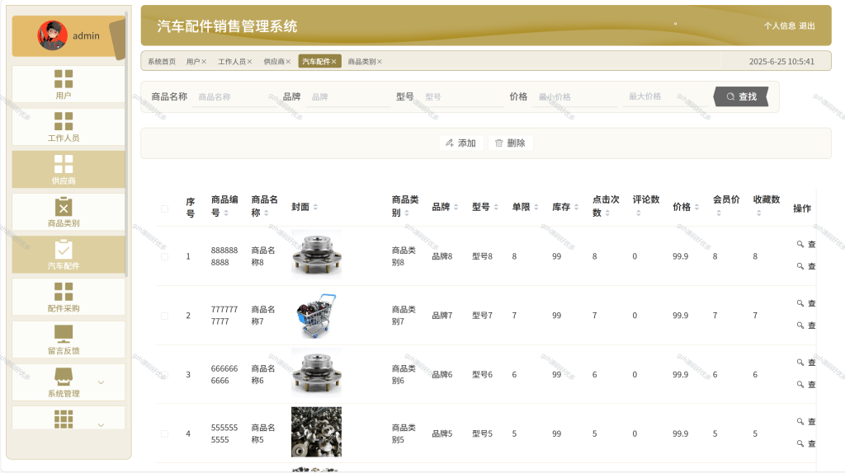Close the 用户 tab
The width and height of the screenshot is (845, 473).
(x=204, y=62)
